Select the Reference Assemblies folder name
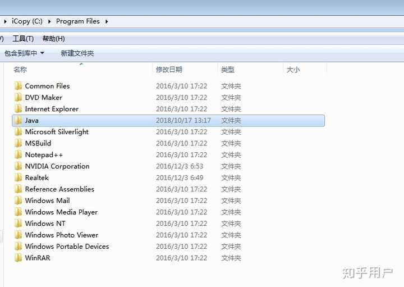 [x=59, y=189]
